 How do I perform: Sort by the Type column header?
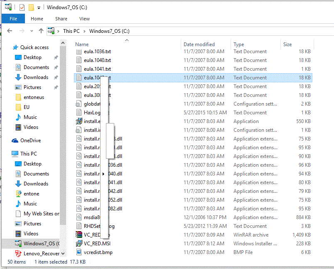coord(239,44)
